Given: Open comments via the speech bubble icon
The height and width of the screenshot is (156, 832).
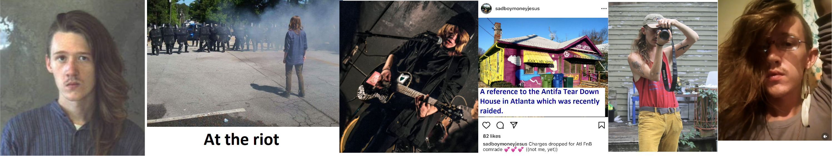Looking at the screenshot, I should tap(500, 125).
